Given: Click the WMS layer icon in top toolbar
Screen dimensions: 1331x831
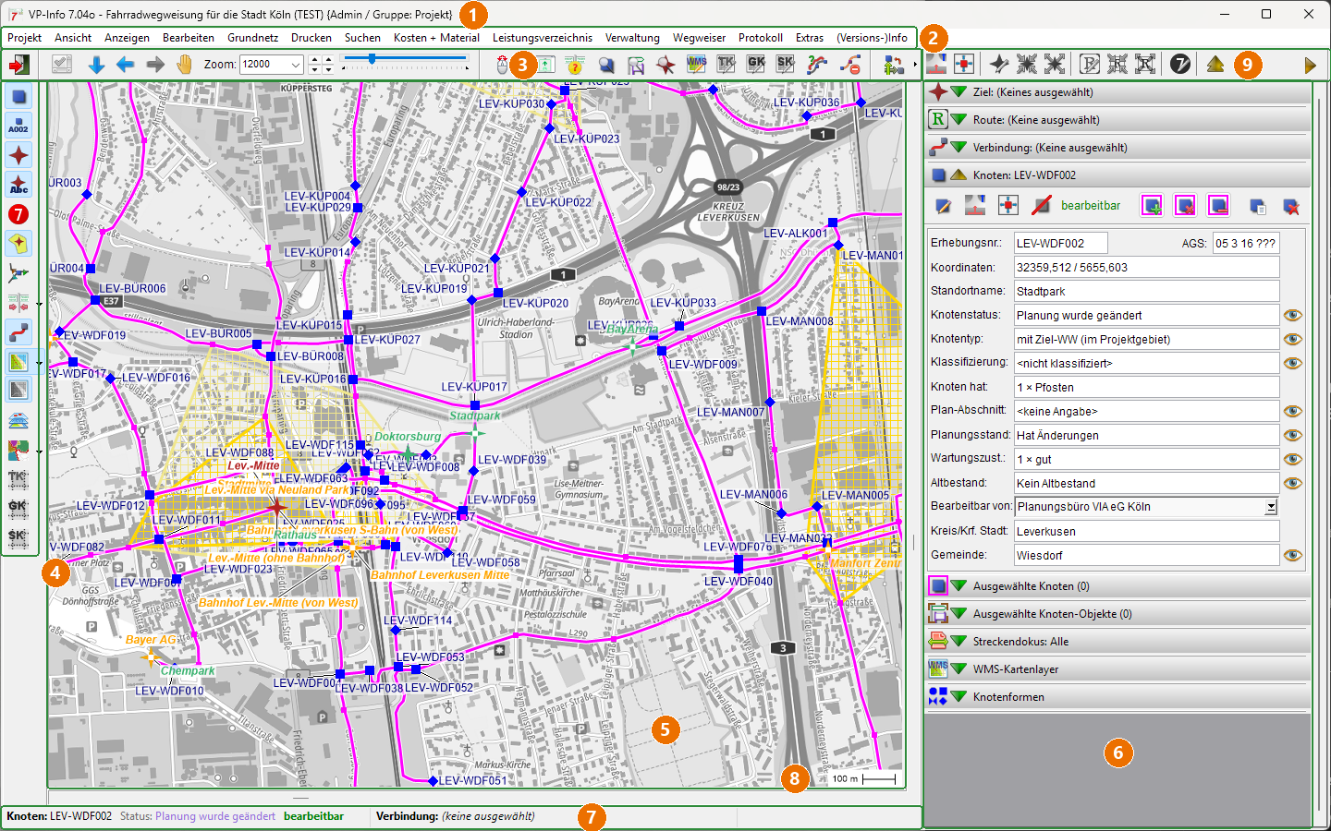Looking at the screenshot, I should (696, 65).
